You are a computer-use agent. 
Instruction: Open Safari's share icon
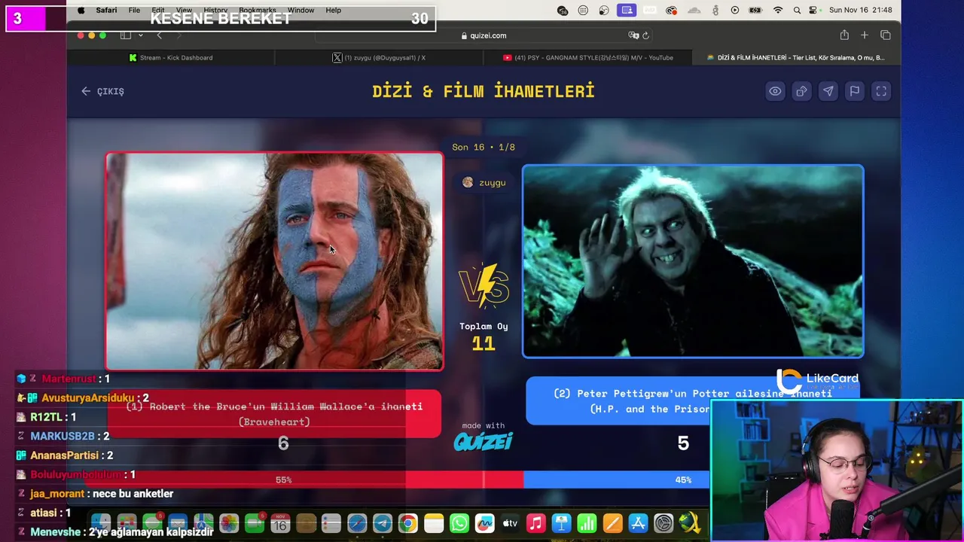click(x=844, y=35)
